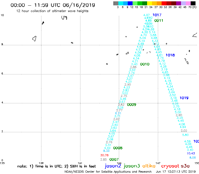Viewport: 199px width, 174px height.
Task: Click the green 0010 pass label
Action: tap(145, 64)
